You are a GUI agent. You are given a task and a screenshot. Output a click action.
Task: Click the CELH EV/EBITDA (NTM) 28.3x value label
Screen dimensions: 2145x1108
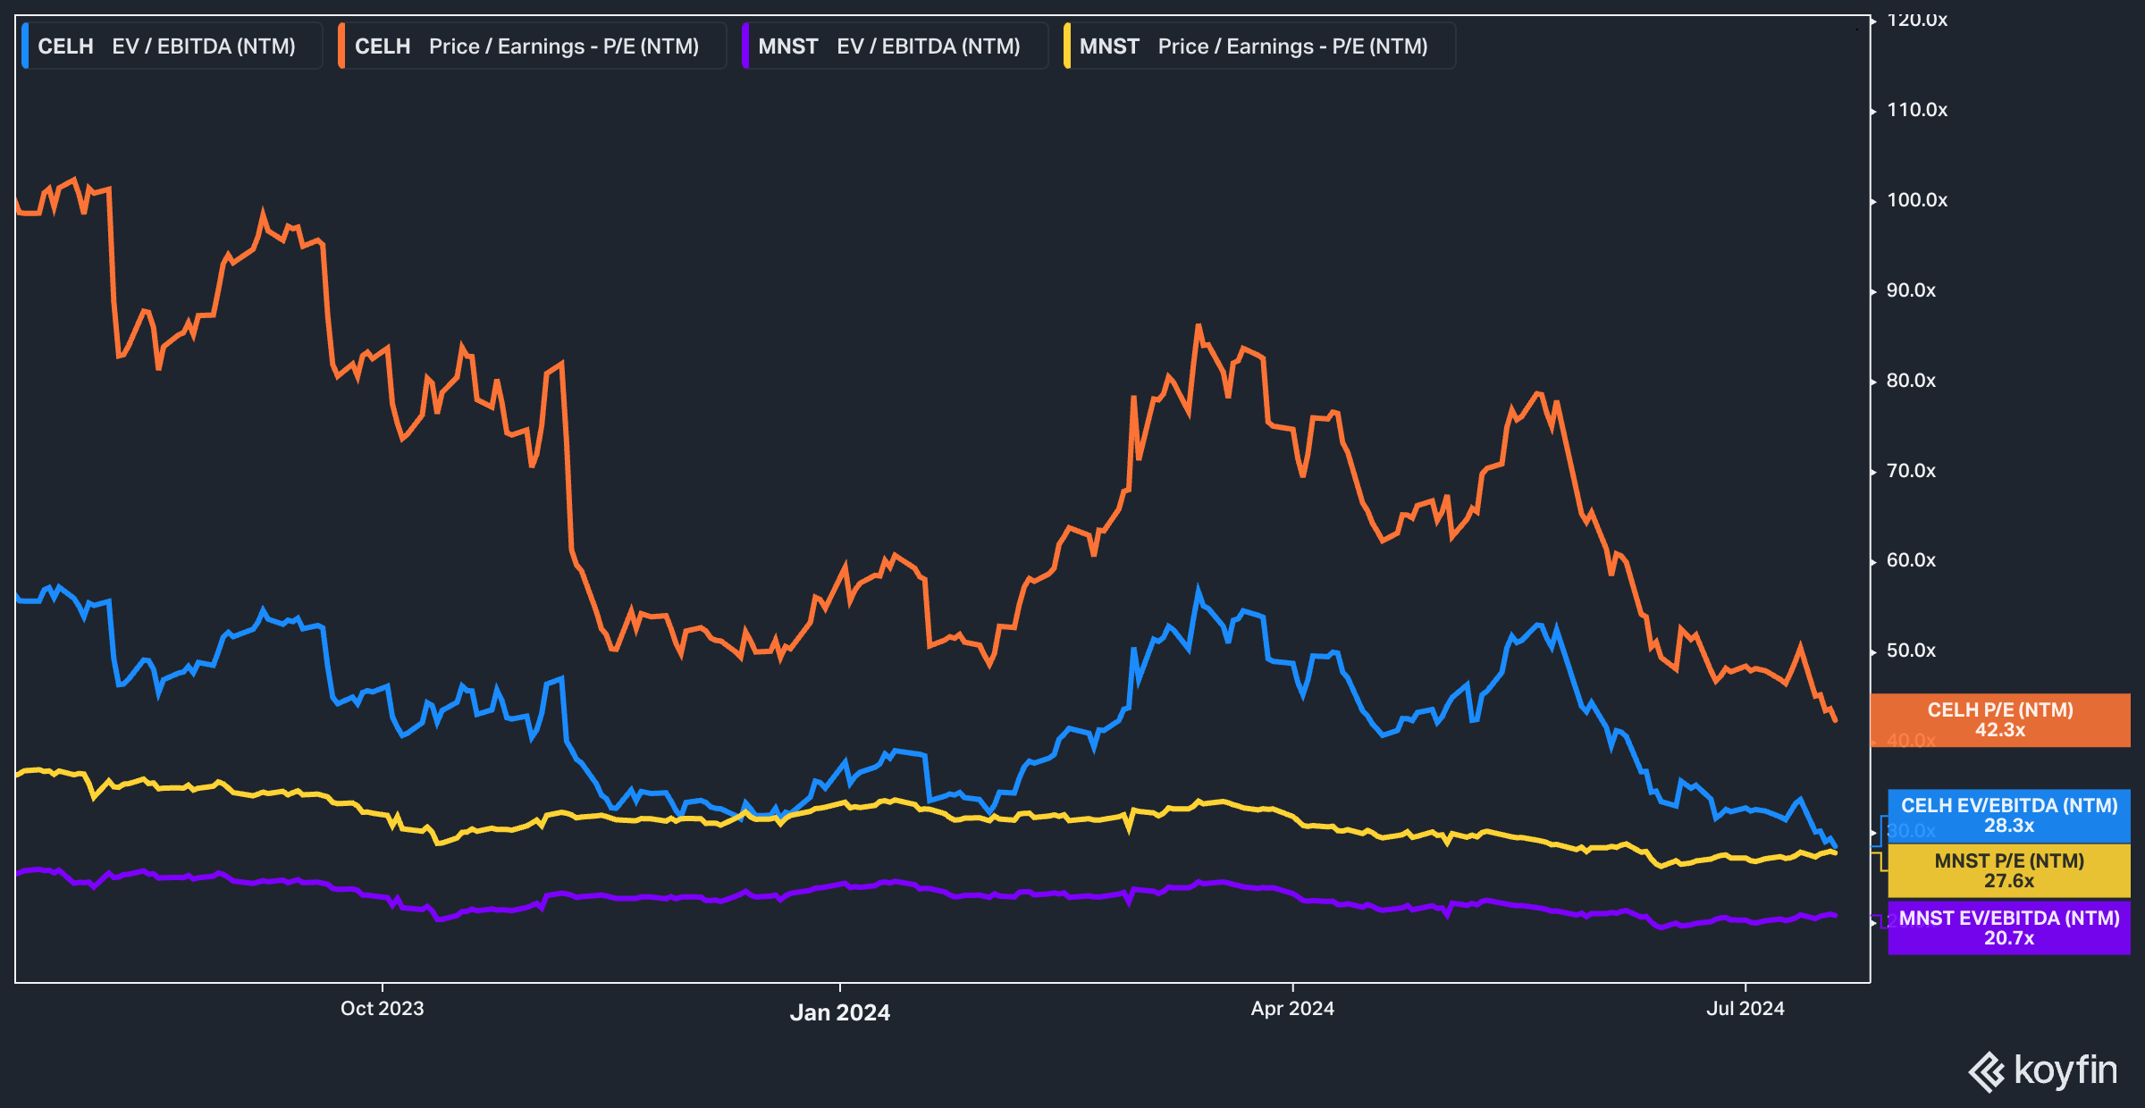click(x=2009, y=816)
